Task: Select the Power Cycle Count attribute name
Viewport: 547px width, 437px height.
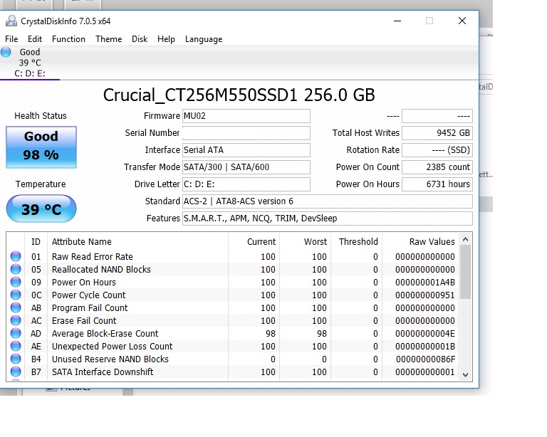Action: click(88, 295)
